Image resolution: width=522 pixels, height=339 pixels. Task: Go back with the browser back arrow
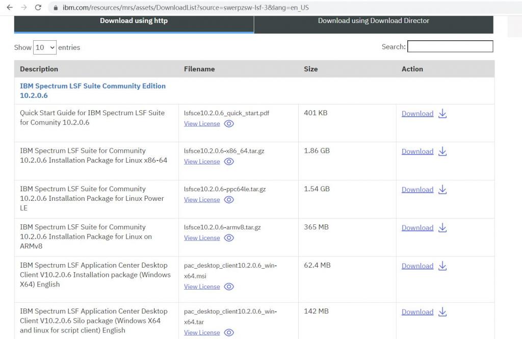(10, 7)
